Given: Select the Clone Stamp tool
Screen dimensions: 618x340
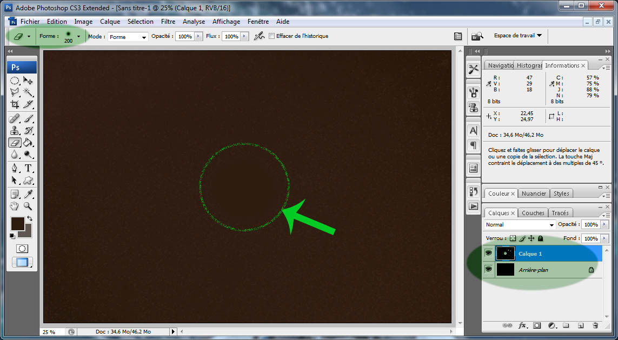Looking at the screenshot, I should pos(15,130).
